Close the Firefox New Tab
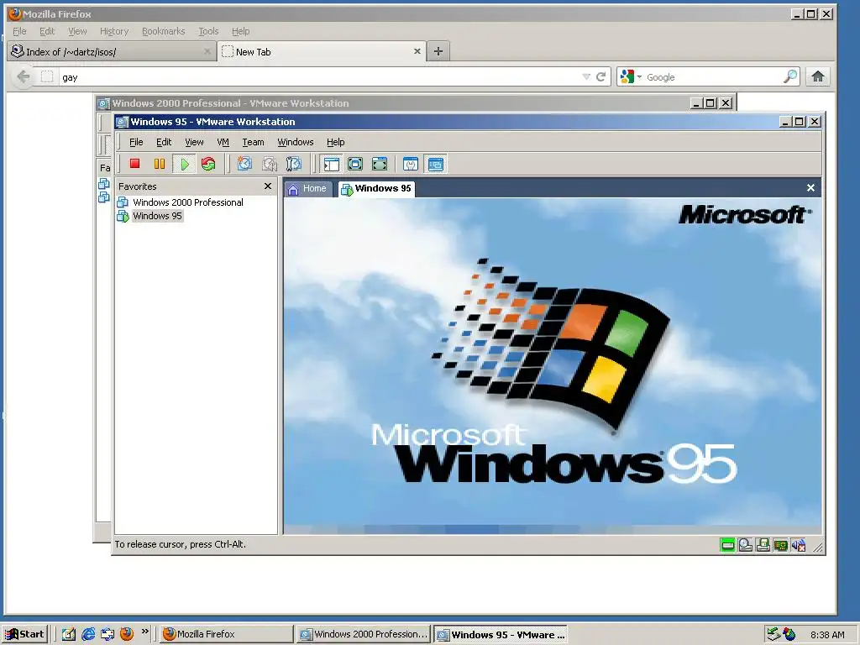 [417, 51]
